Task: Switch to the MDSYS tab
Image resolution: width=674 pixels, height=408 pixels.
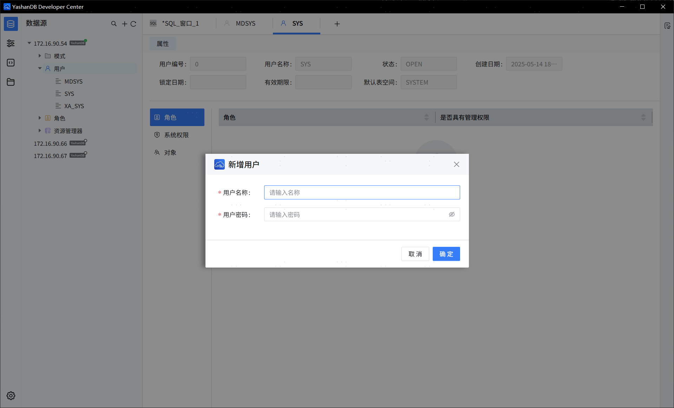Action: (245, 24)
